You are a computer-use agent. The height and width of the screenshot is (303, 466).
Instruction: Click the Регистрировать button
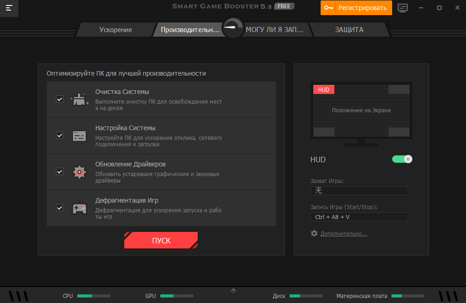tap(356, 8)
